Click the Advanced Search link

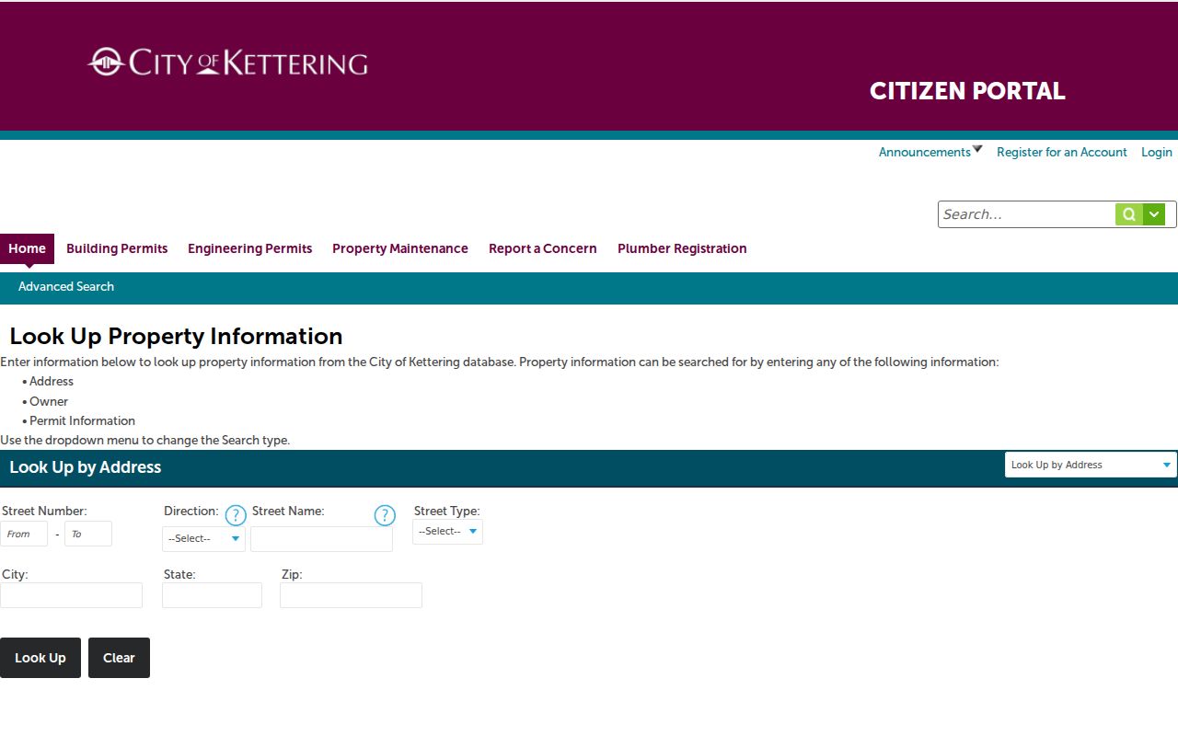pyautogui.click(x=66, y=286)
